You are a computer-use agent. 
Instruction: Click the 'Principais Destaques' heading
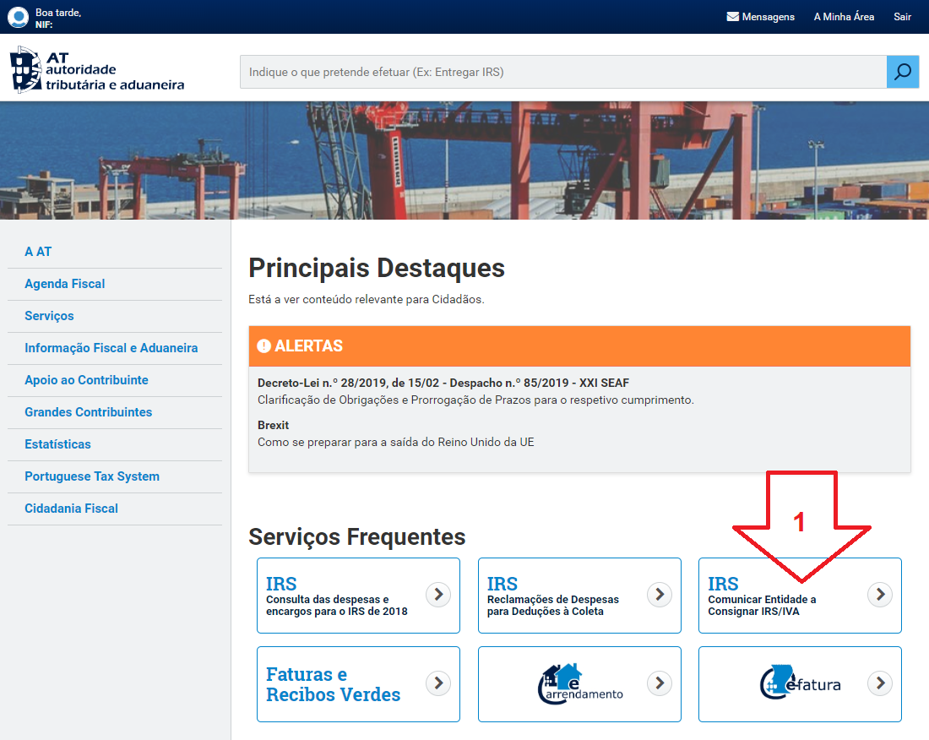click(x=376, y=268)
